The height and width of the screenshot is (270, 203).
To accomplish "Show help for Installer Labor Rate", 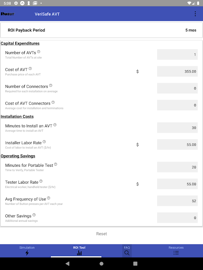I will tap(44, 142).
